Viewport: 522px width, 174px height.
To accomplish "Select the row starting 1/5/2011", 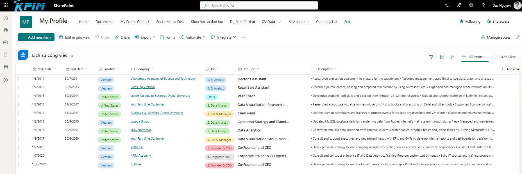I will [19, 79].
